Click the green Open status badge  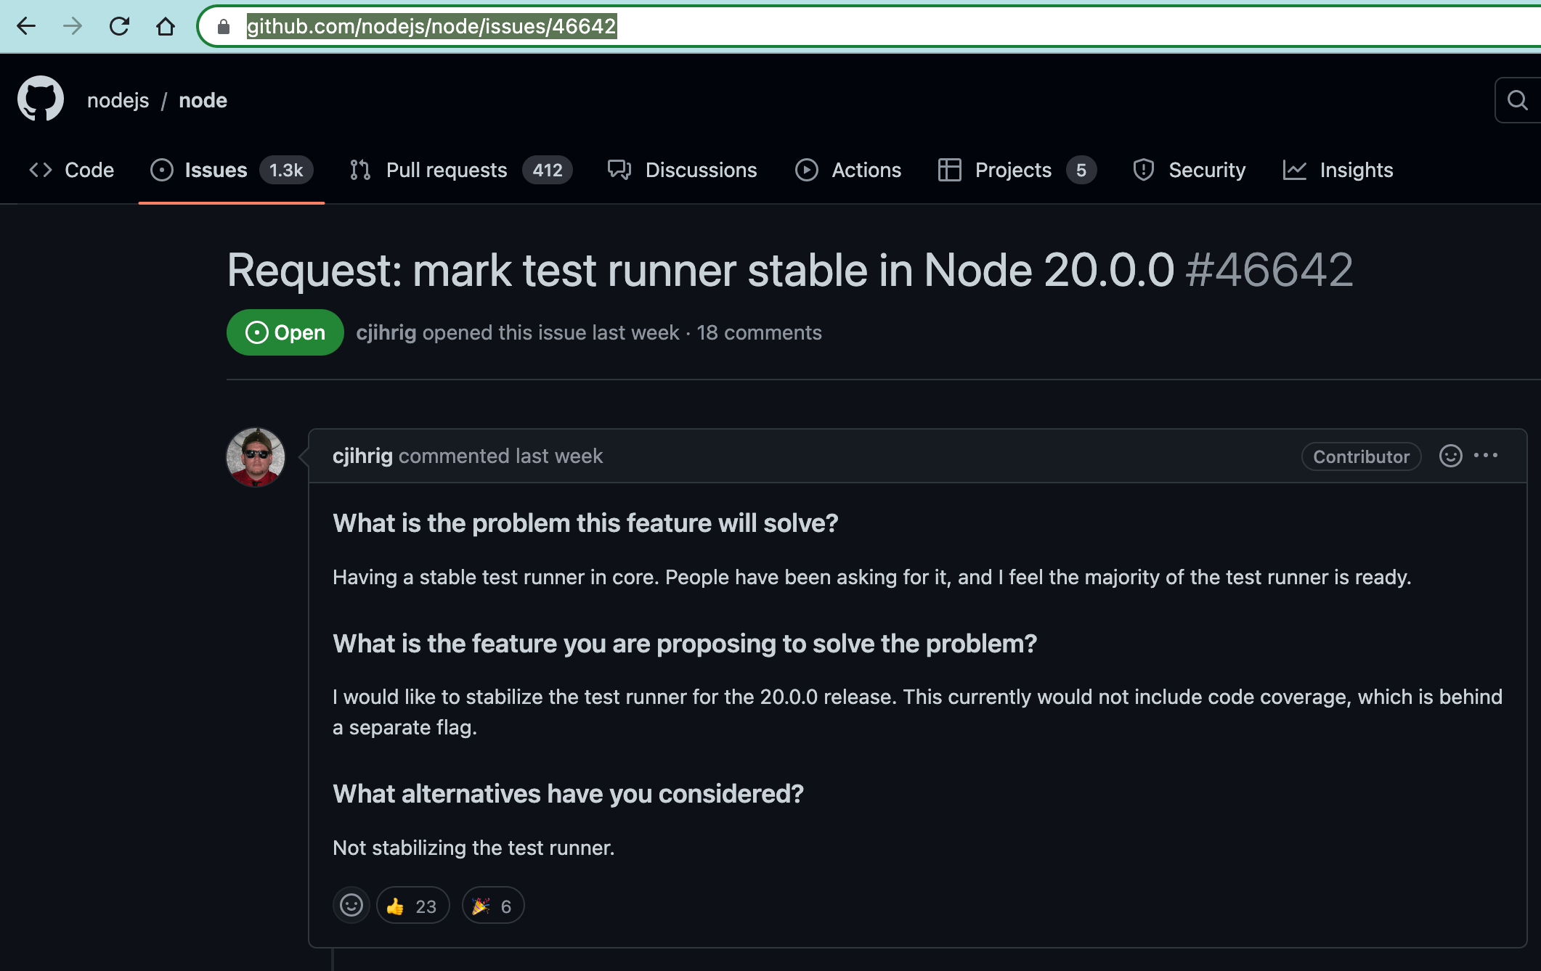[x=285, y=332]
